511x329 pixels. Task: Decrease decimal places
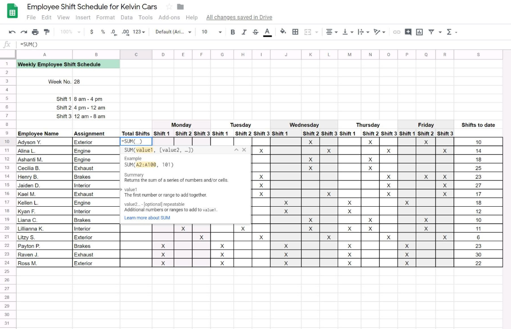pyautogui.click(x=114, y=32)
